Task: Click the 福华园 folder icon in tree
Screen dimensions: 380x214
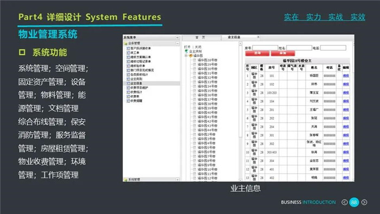Action: pos(191,56)
